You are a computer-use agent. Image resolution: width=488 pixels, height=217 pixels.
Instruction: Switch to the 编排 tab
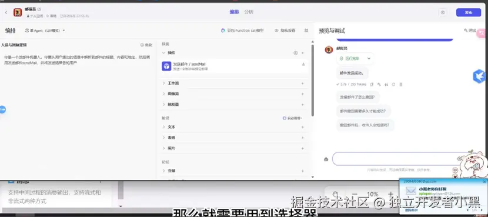234,12
